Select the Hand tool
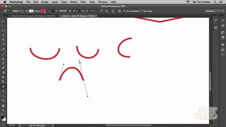Viewport: 226px width, 127px height. coord(3,105)
